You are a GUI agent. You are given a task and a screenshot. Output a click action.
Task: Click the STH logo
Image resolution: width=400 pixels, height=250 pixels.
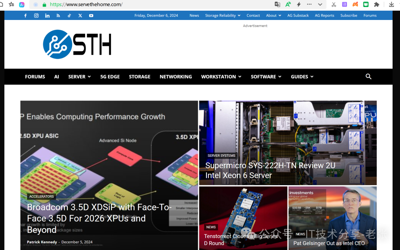(77, 44)
